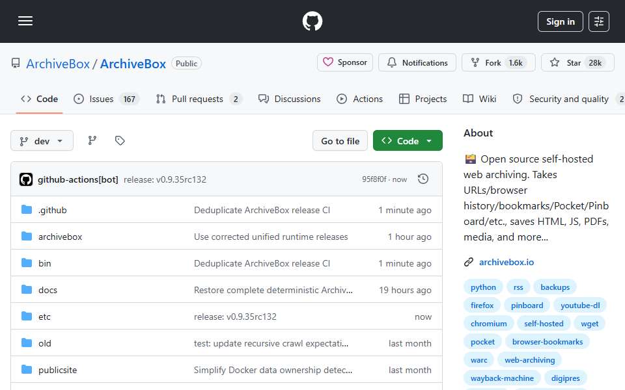The image size is (625, 390).
Task: Select the self-hosted topic tag
Action: pos(544,324)
